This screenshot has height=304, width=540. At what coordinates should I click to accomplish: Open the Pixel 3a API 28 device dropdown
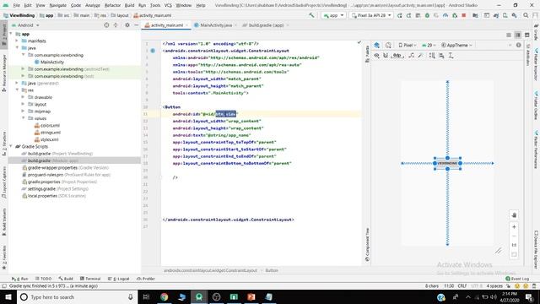click(371, 15)
